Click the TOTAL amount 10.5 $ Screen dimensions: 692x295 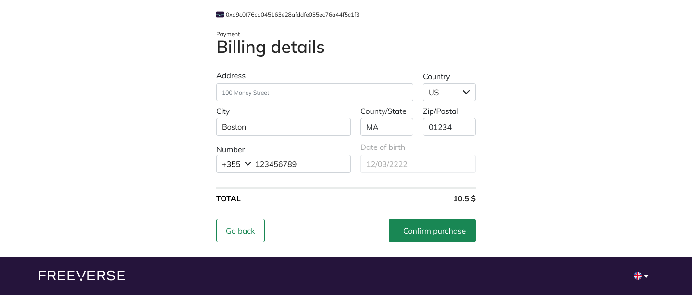[x=464, y=198]
